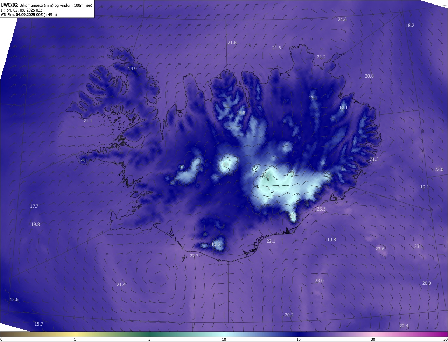Click the 23.5 value off the southeast coast
The width and height of the screenshot is (448, 342).
(x=321, y=209)
